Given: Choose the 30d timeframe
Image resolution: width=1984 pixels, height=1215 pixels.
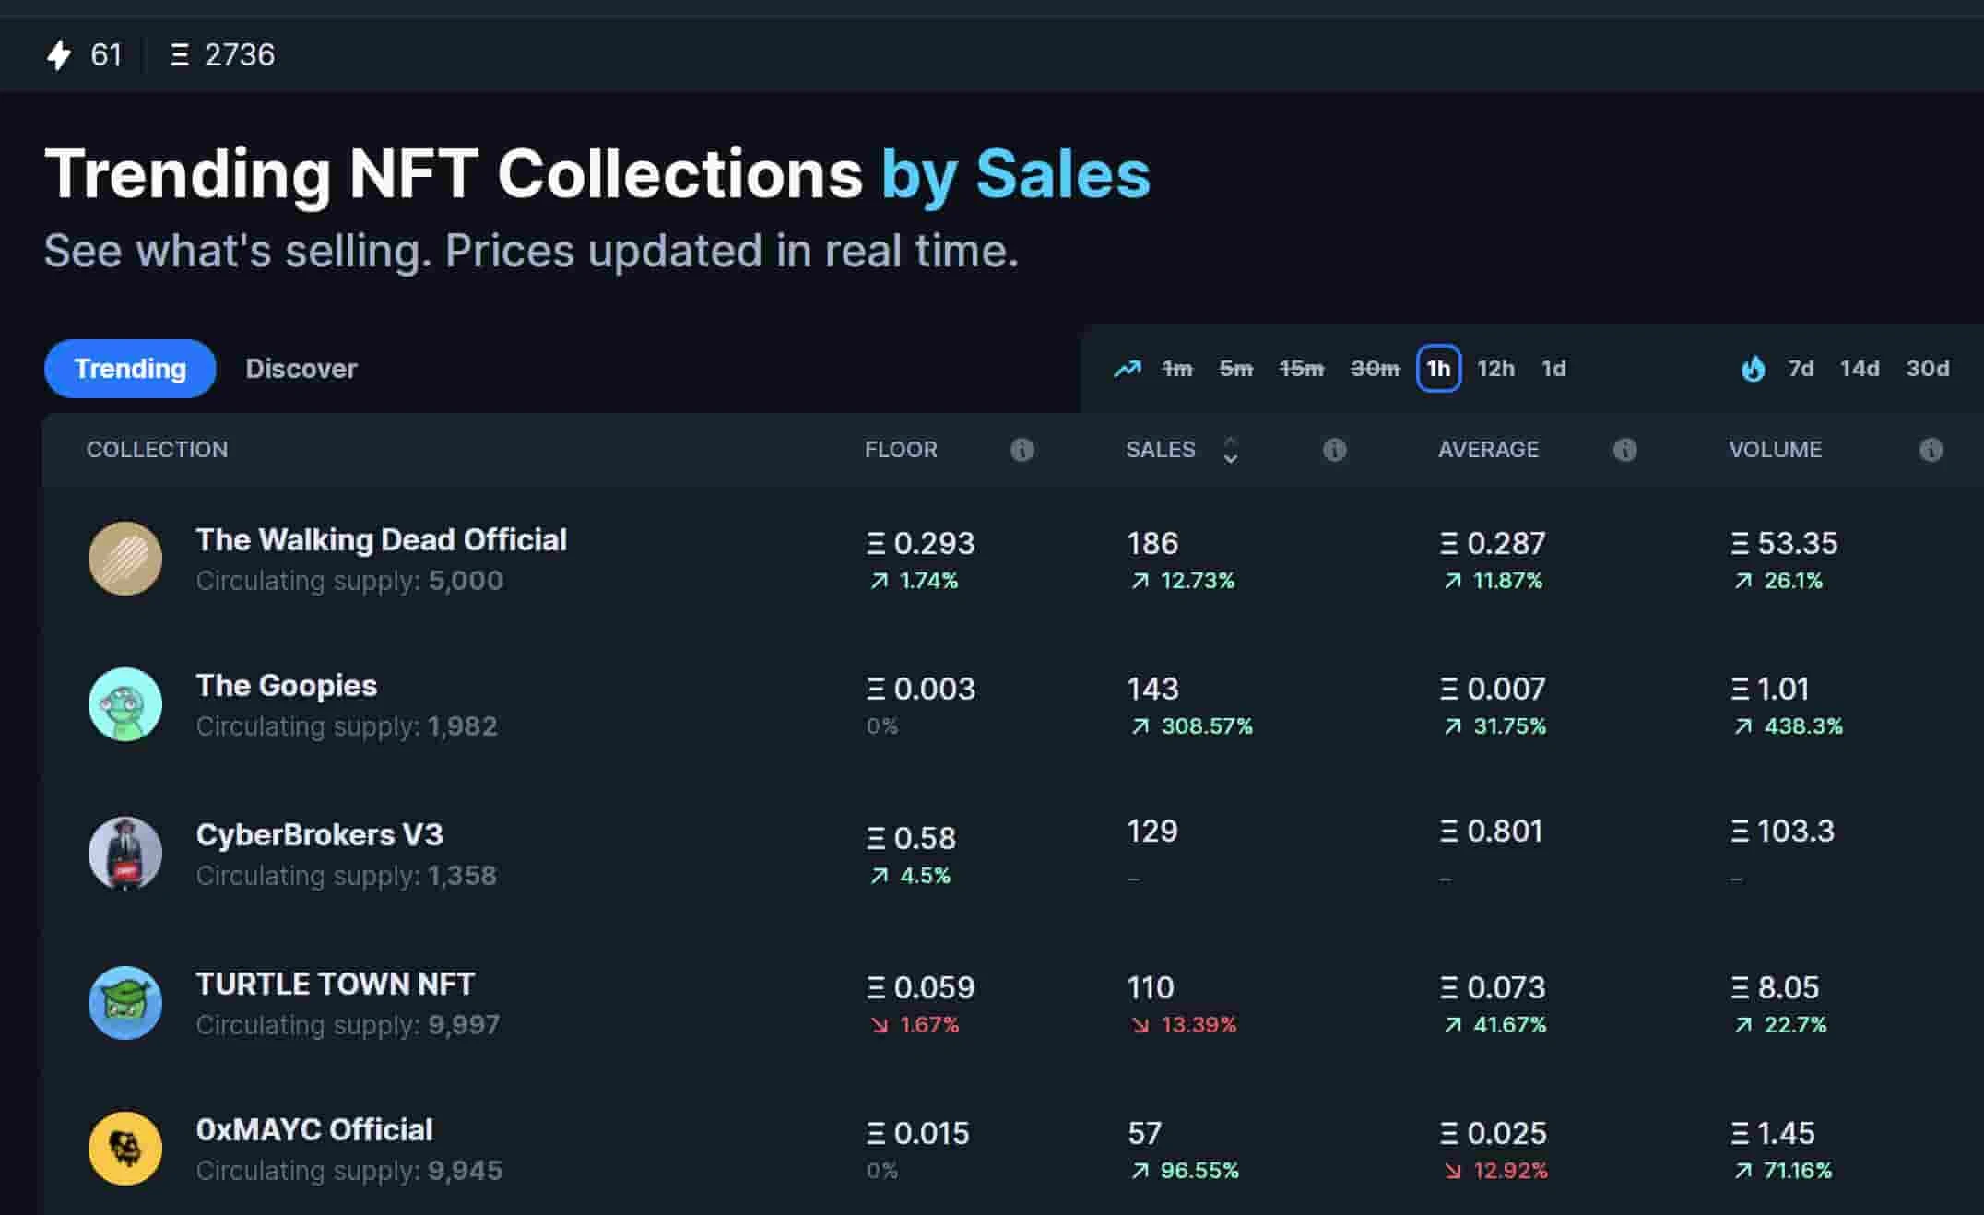Looking at the screenshot, I should (1927, 369).
